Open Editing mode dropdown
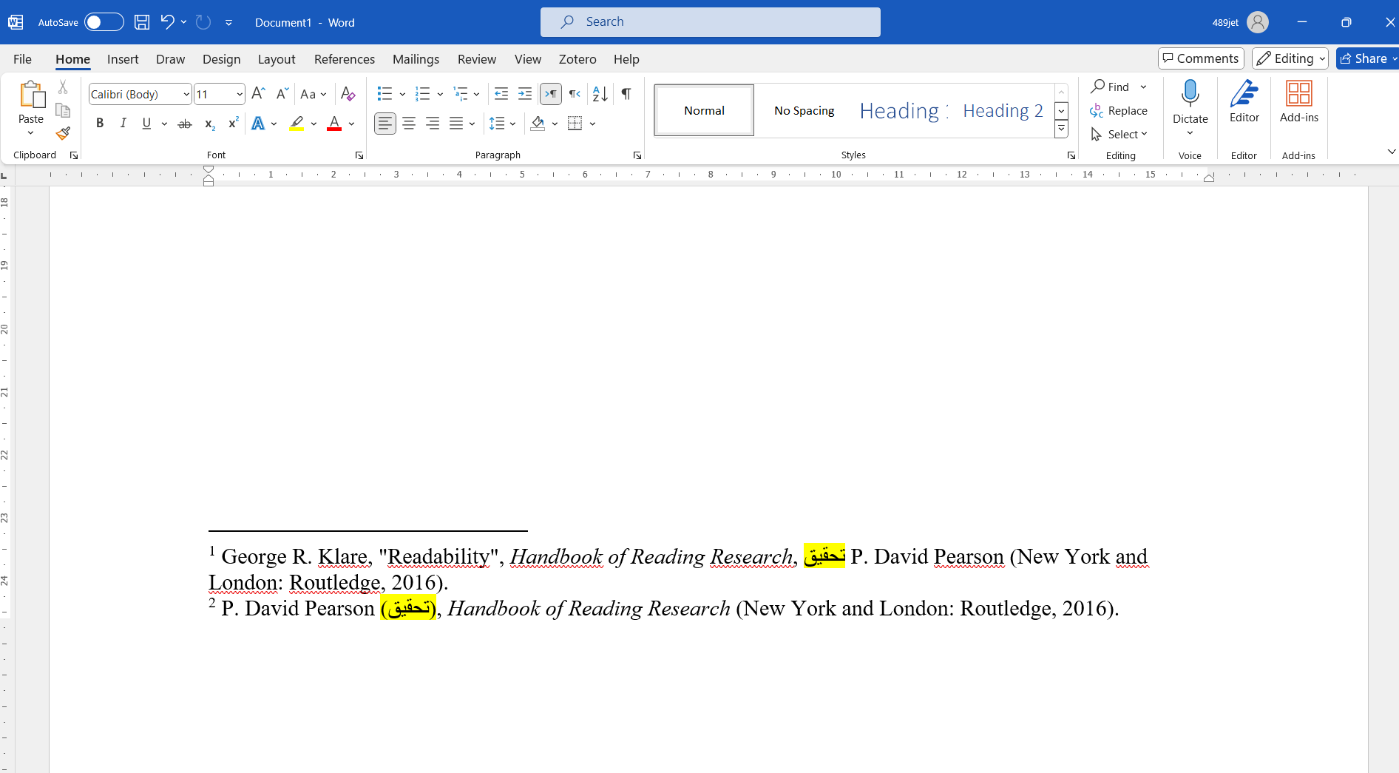The width and height of the screenshot is (1399, 773). pos(1290,58)
